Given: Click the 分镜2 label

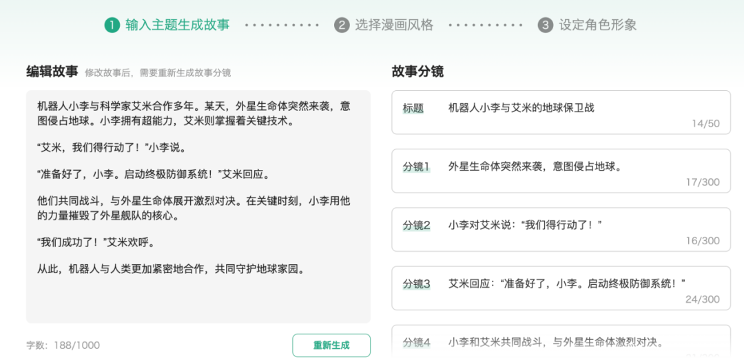Looking at the screenshot, I should pos(416,225).
